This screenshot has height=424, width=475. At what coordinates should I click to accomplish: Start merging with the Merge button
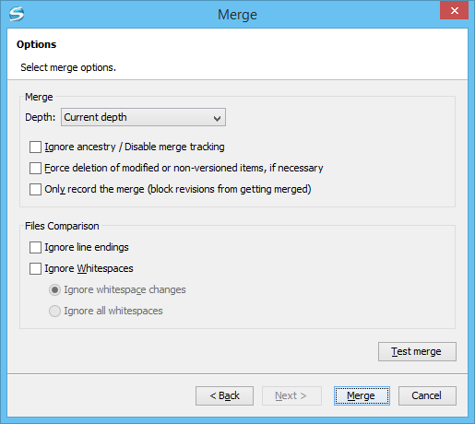tap(362, 395)
